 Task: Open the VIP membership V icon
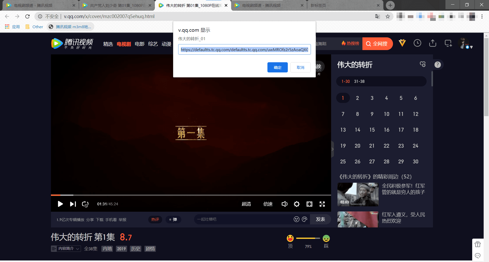402,43
